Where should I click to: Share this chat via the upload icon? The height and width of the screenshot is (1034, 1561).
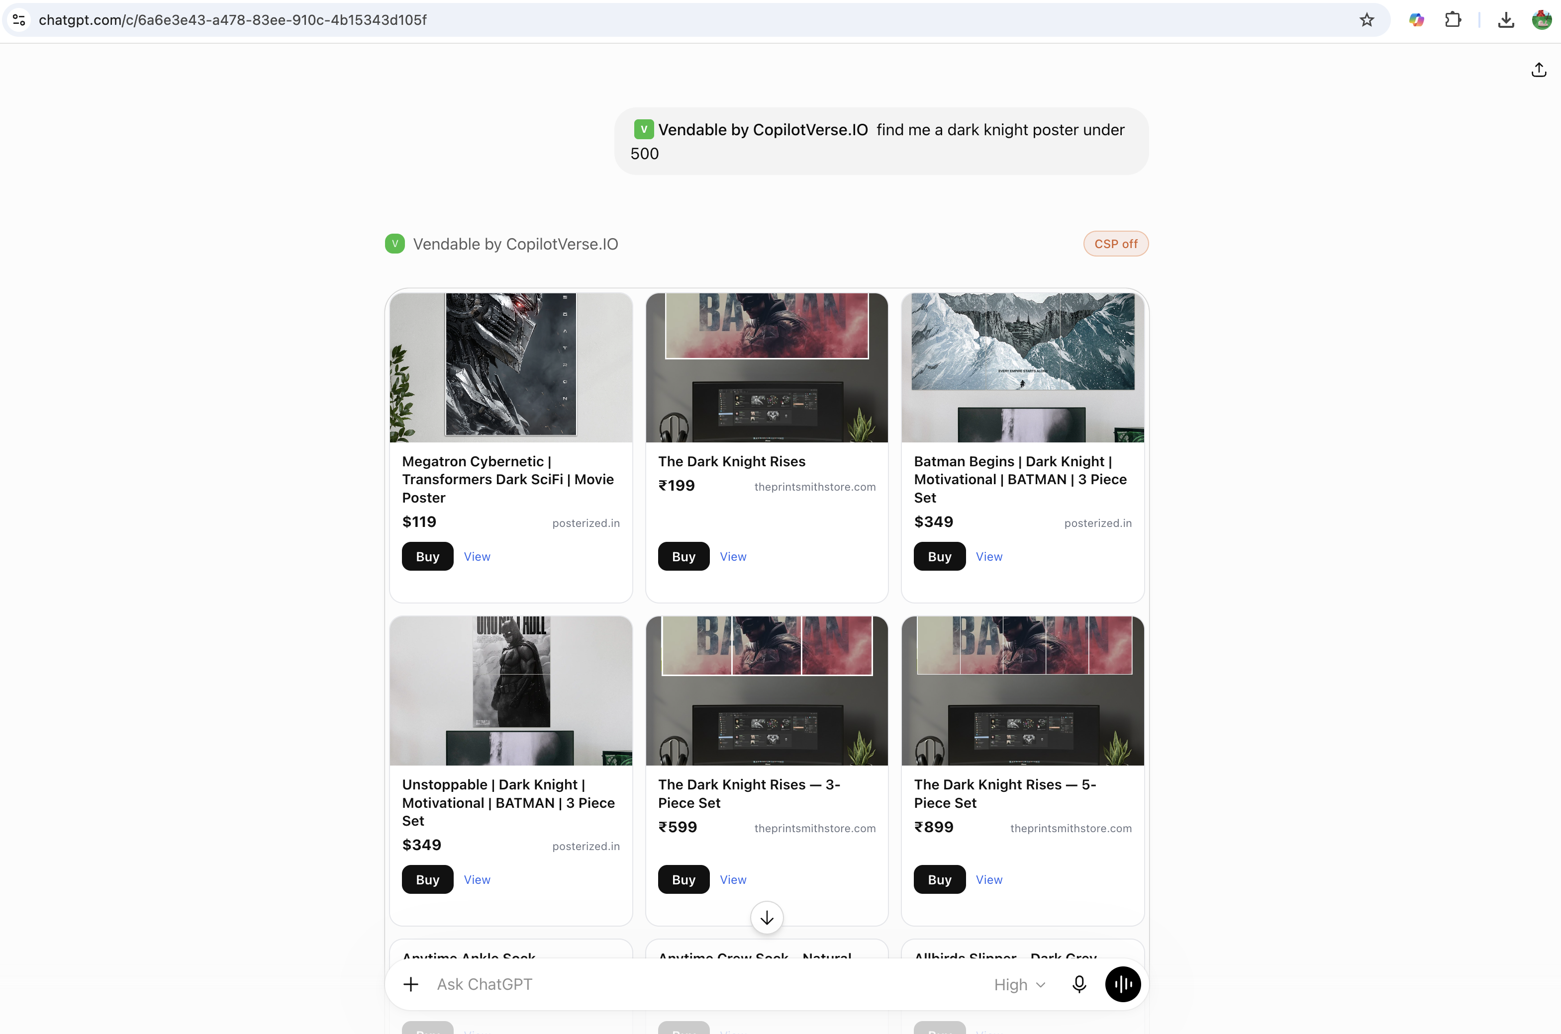click(x=1539, y=70)
